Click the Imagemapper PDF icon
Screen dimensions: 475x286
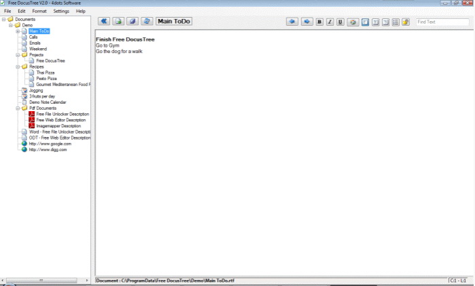[x=31, y=125]
